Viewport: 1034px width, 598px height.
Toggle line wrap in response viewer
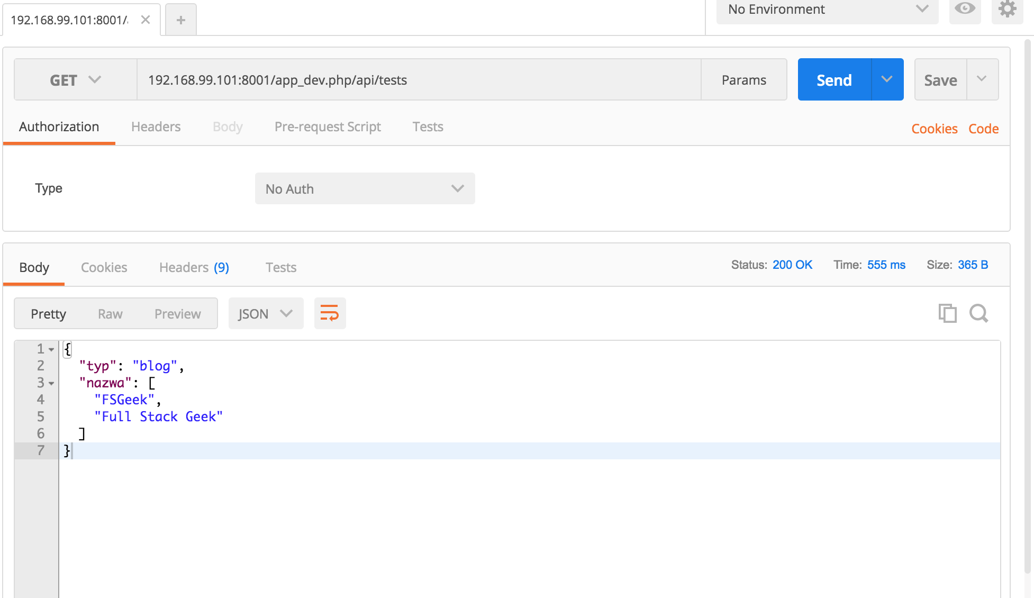[x=330, y=313]
